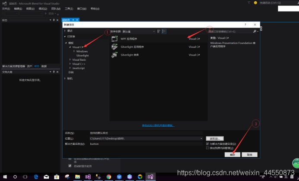
Task: Open Mail app from taskbar
Action: point(46,177)
